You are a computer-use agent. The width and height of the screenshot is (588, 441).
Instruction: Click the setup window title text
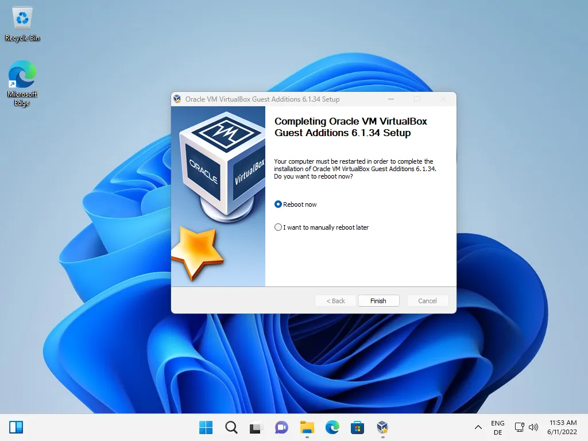[262, 99]
